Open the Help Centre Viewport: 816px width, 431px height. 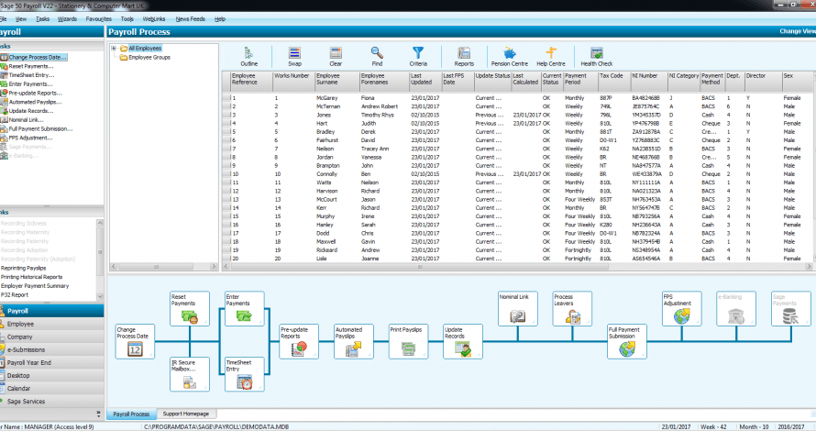551,56
